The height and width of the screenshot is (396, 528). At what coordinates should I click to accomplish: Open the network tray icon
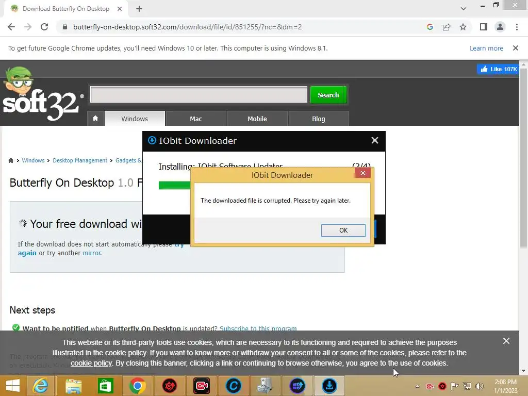(x=467, y=386)
